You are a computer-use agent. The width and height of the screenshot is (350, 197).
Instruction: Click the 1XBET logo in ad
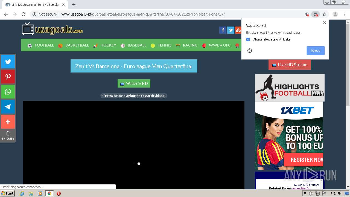point(297,110)
